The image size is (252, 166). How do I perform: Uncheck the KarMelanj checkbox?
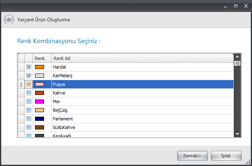tap(29, 76)
